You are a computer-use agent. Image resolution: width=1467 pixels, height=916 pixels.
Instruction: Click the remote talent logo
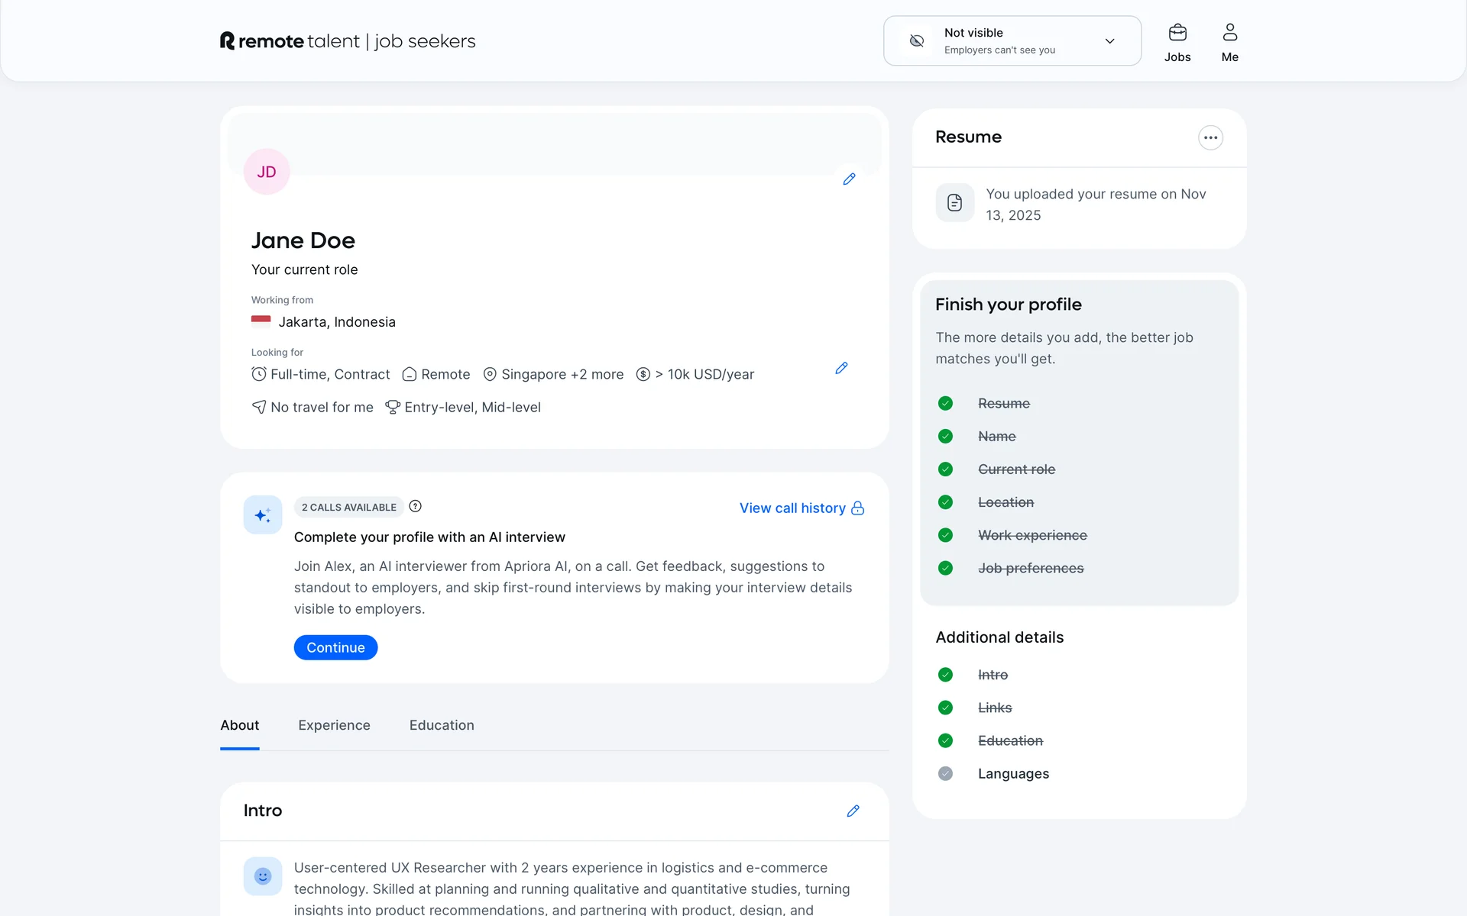[x=348, y=41]
